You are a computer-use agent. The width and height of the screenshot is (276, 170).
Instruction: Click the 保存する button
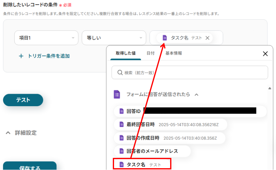pos(30,166)
